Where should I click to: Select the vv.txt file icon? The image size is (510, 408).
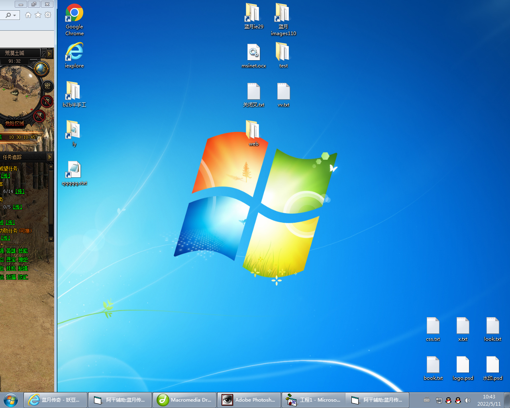pyautogui.click(x=283, y=94)
